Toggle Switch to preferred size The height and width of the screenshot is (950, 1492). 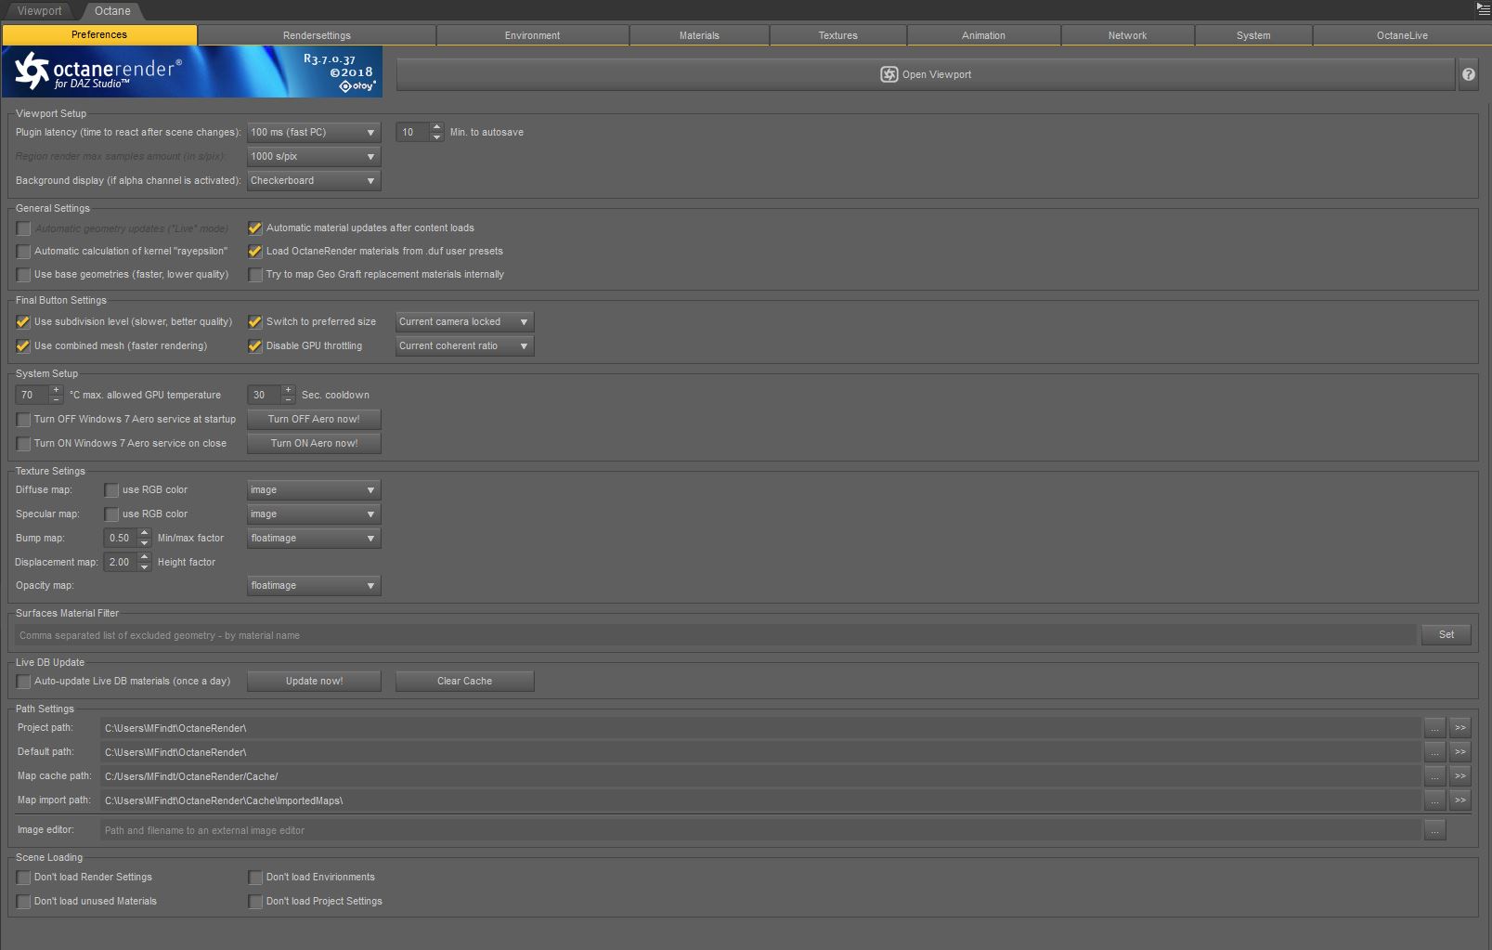(255, 322)
